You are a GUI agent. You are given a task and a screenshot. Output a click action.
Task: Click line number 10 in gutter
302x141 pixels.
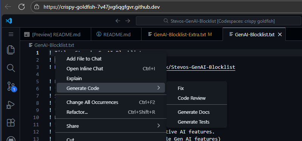36,117
